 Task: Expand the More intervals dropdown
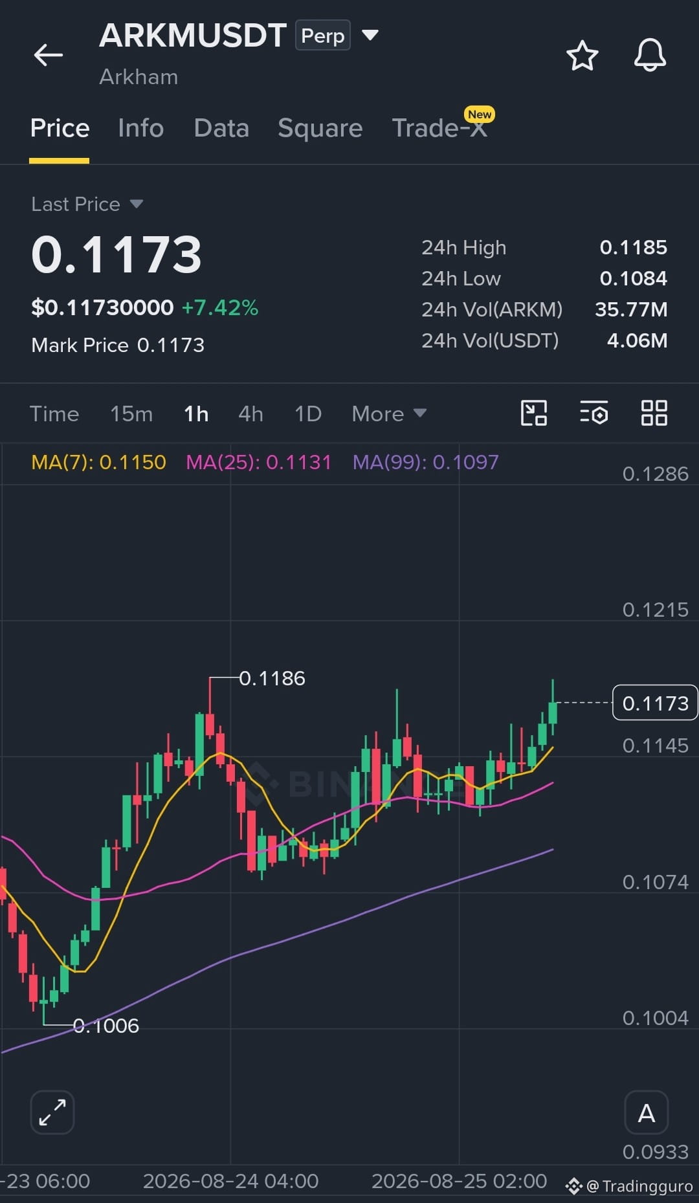click(x=389, y=414)
